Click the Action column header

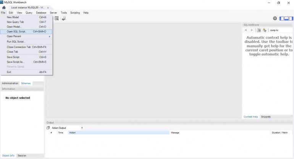118,133
